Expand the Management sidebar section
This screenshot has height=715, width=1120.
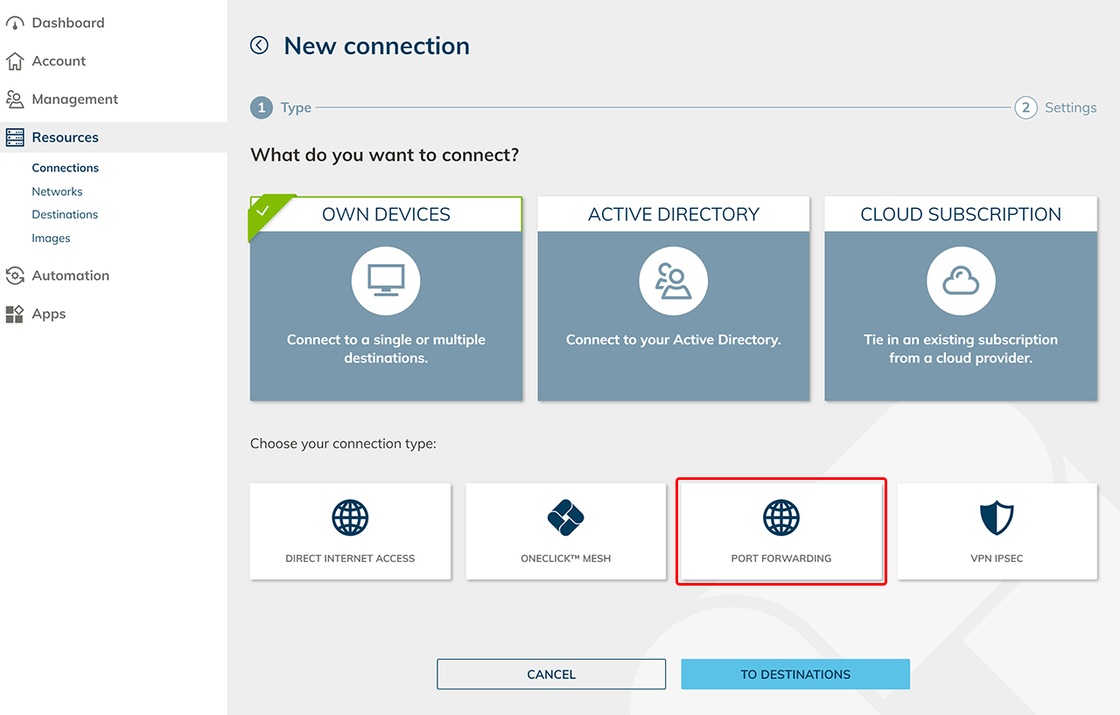click(x=74, y=99)
